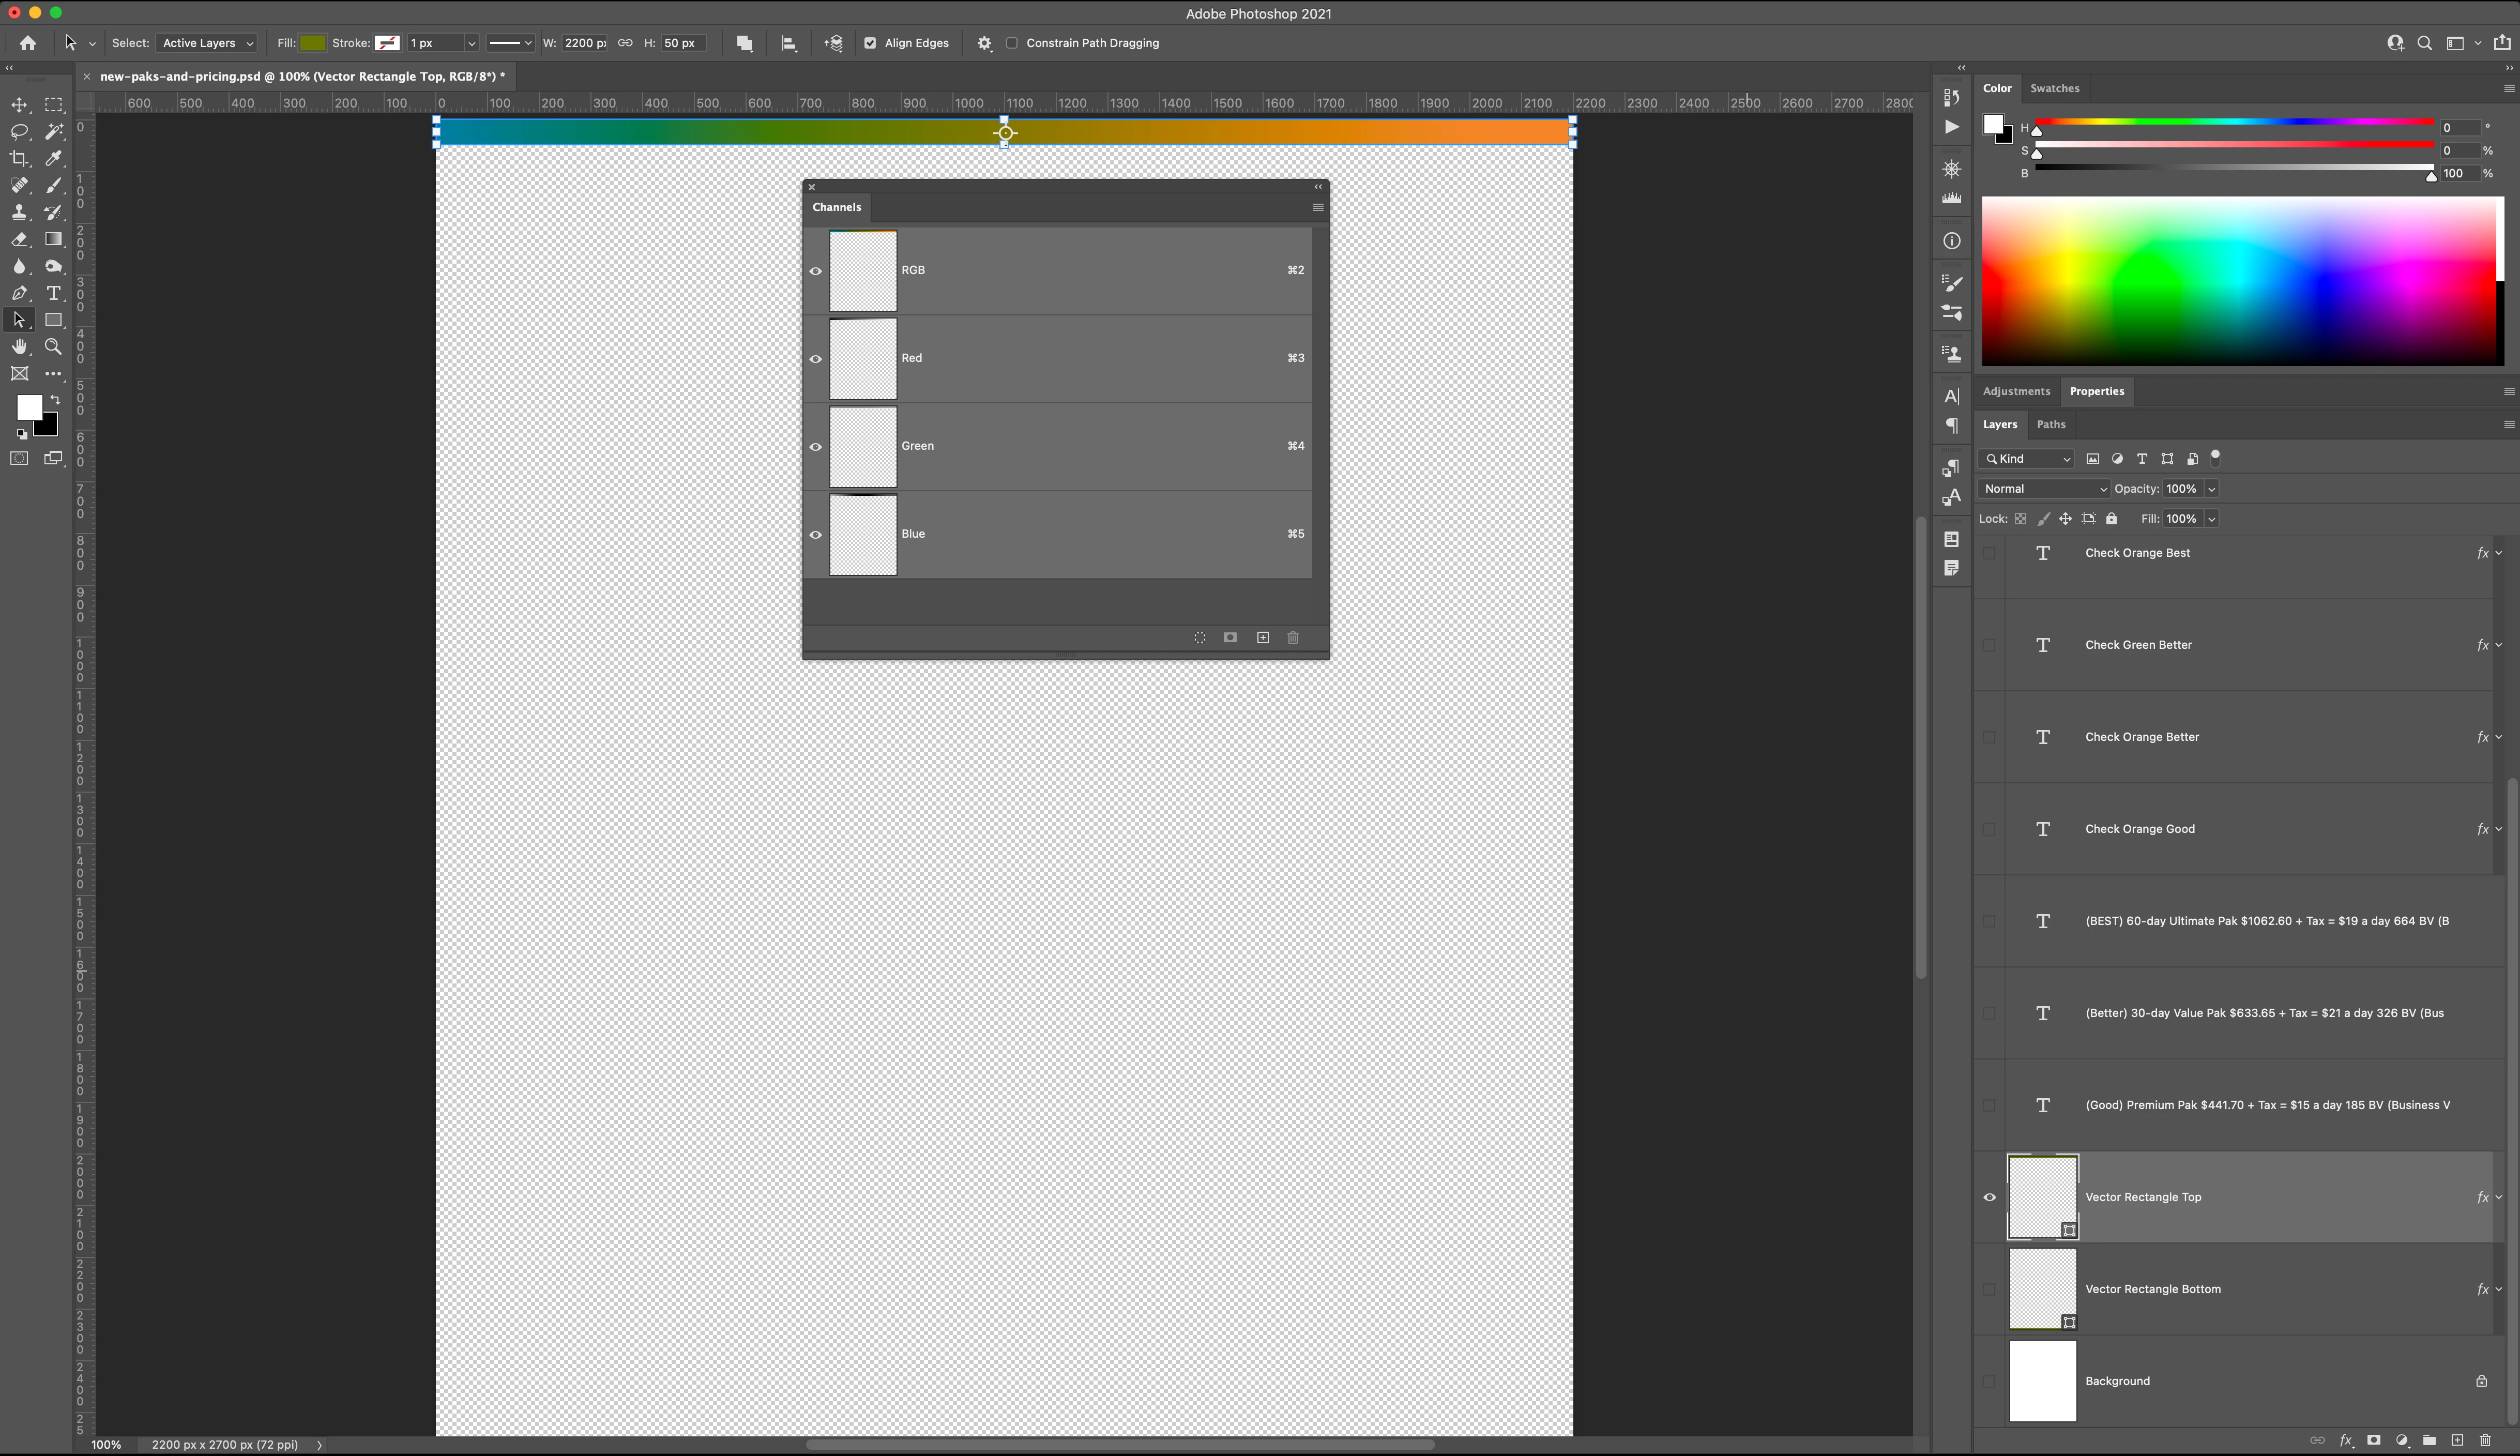Screen dimensions: 2520x1456
Task: Open the Paths tab
Action: point(2051,424)
